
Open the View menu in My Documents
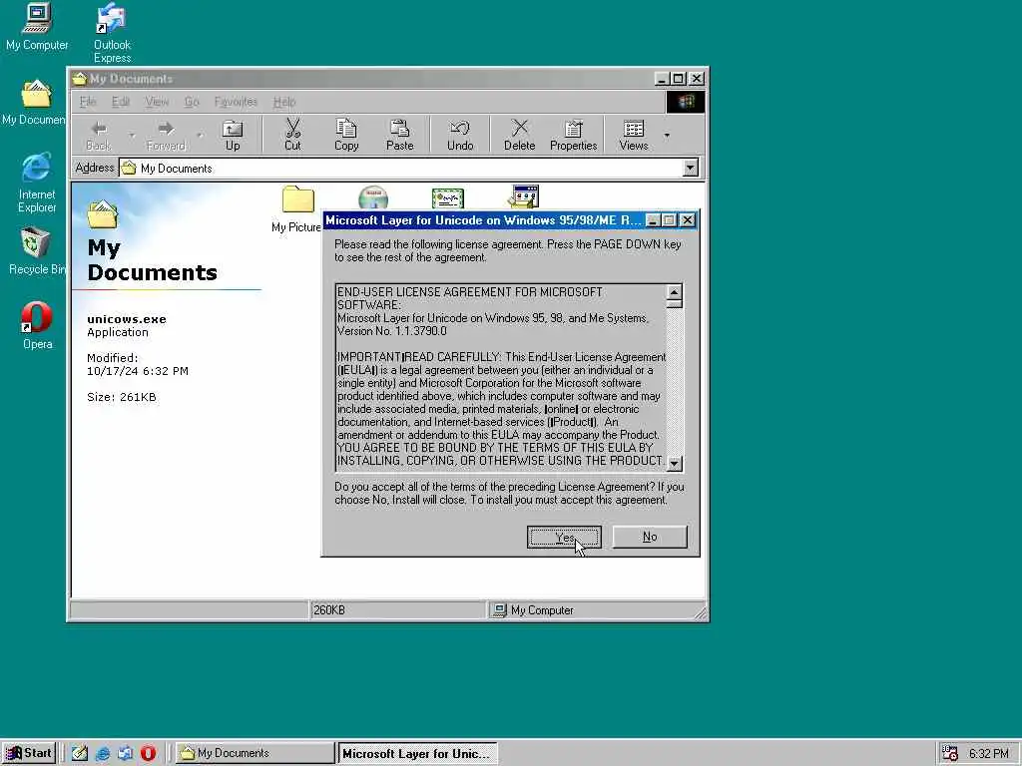tap(157, 102)
